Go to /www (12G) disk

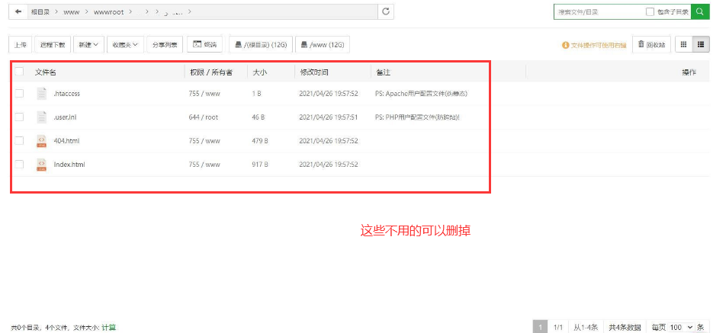point(323,44)
